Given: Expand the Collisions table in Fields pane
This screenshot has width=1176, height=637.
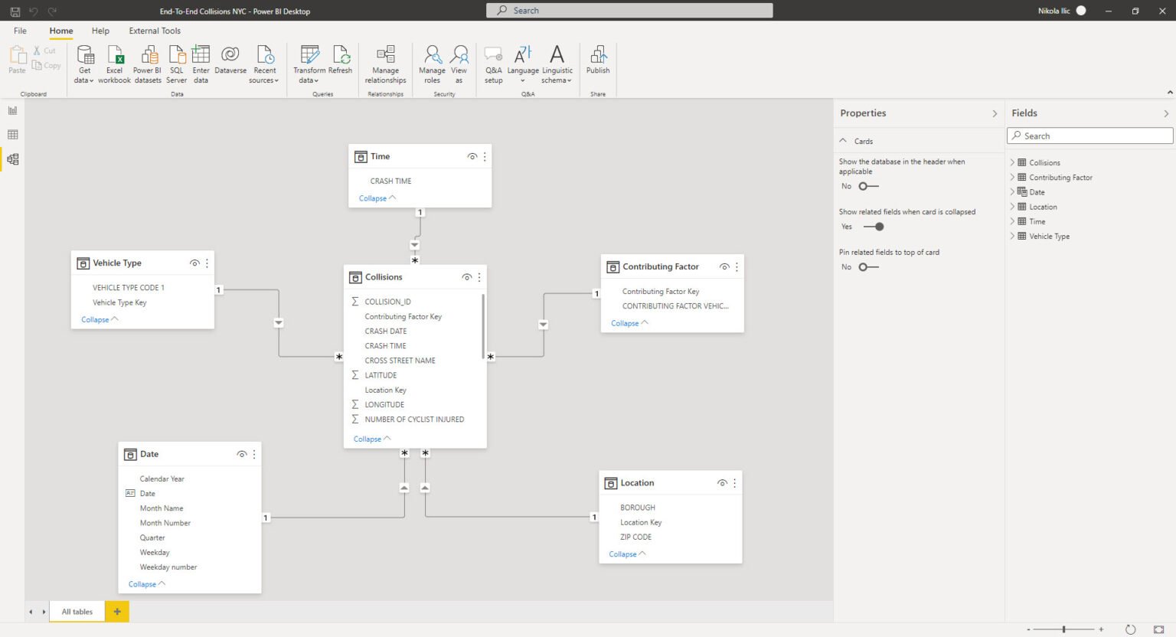Looking at the screenshot, I should [x=1012, y=162].
